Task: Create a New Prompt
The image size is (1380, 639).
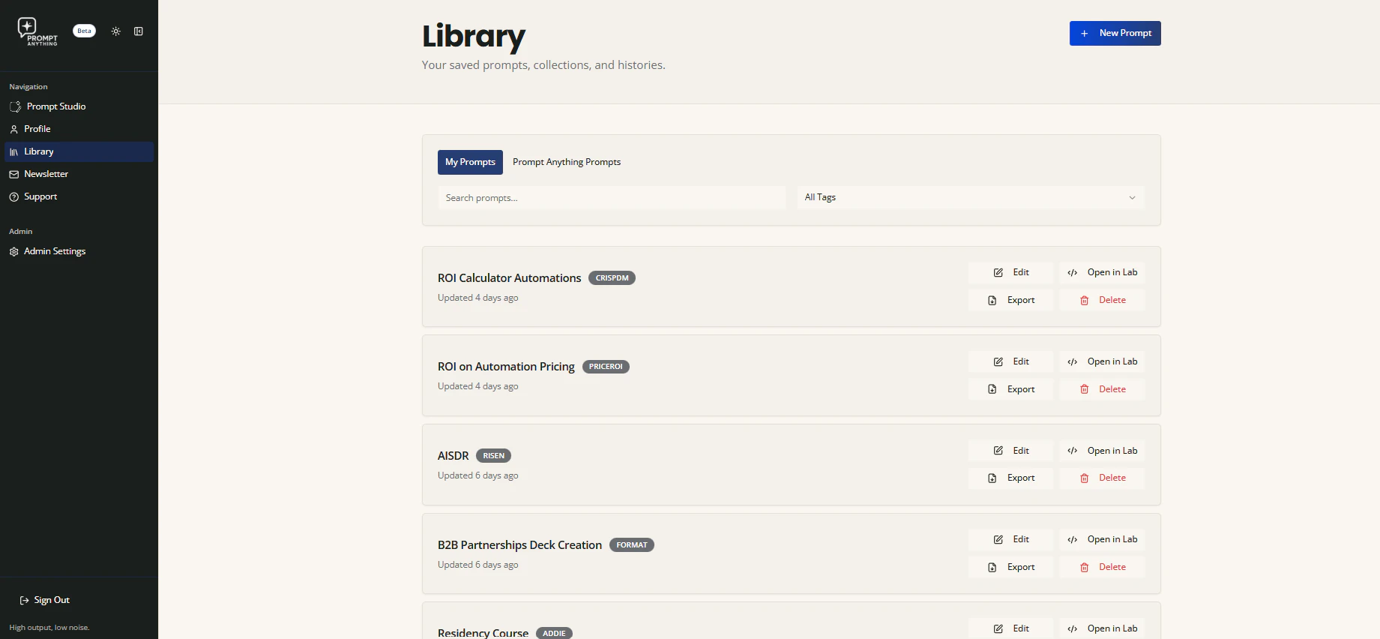Action: (x=1115, y=33)
